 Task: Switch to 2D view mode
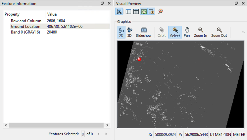pos(121,32)
